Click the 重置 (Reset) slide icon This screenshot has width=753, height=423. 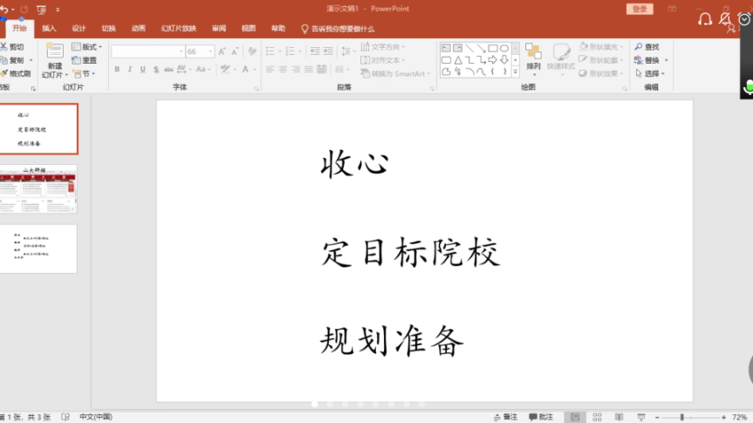click(85, 60)
